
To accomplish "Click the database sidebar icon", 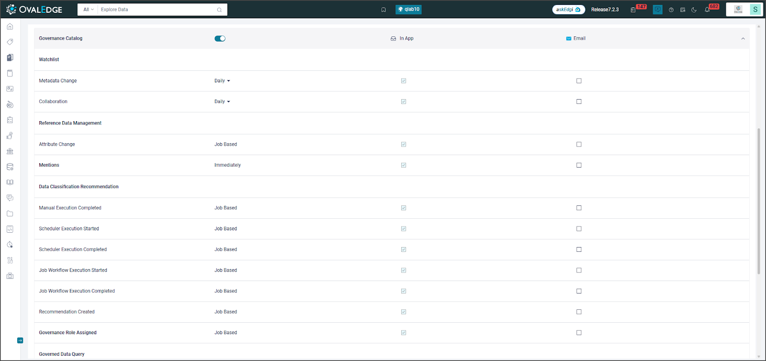I will [10, 167].
